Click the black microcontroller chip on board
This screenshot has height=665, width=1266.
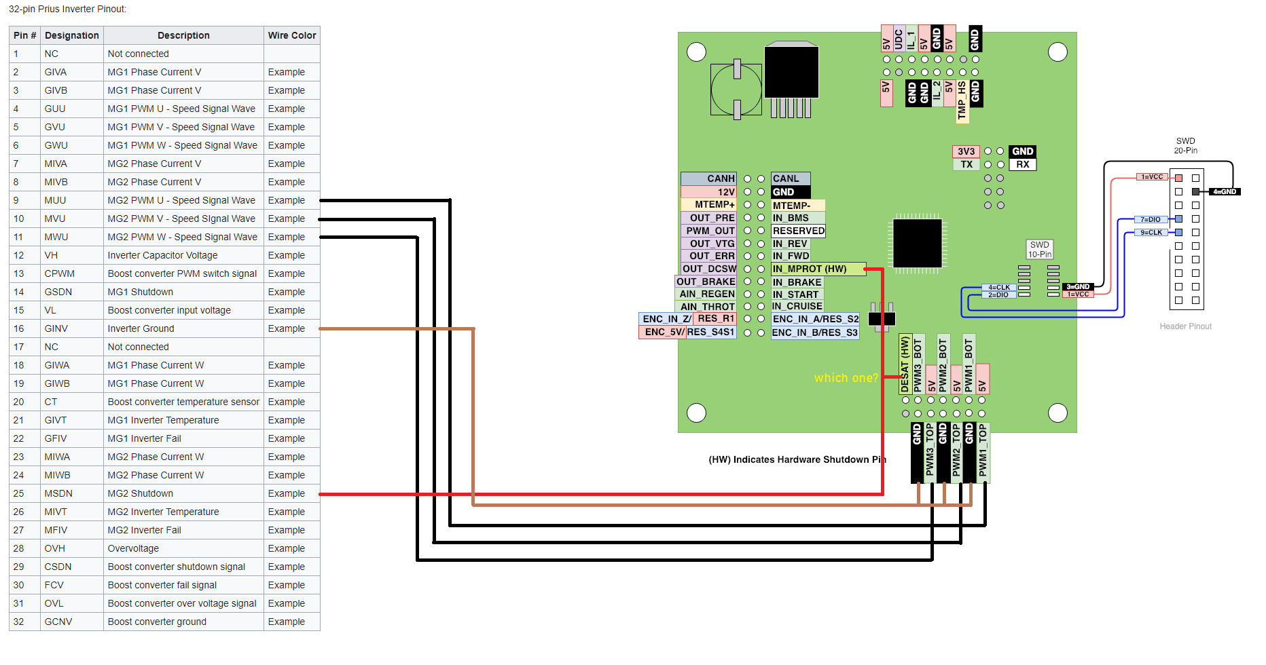coord(918,243)
